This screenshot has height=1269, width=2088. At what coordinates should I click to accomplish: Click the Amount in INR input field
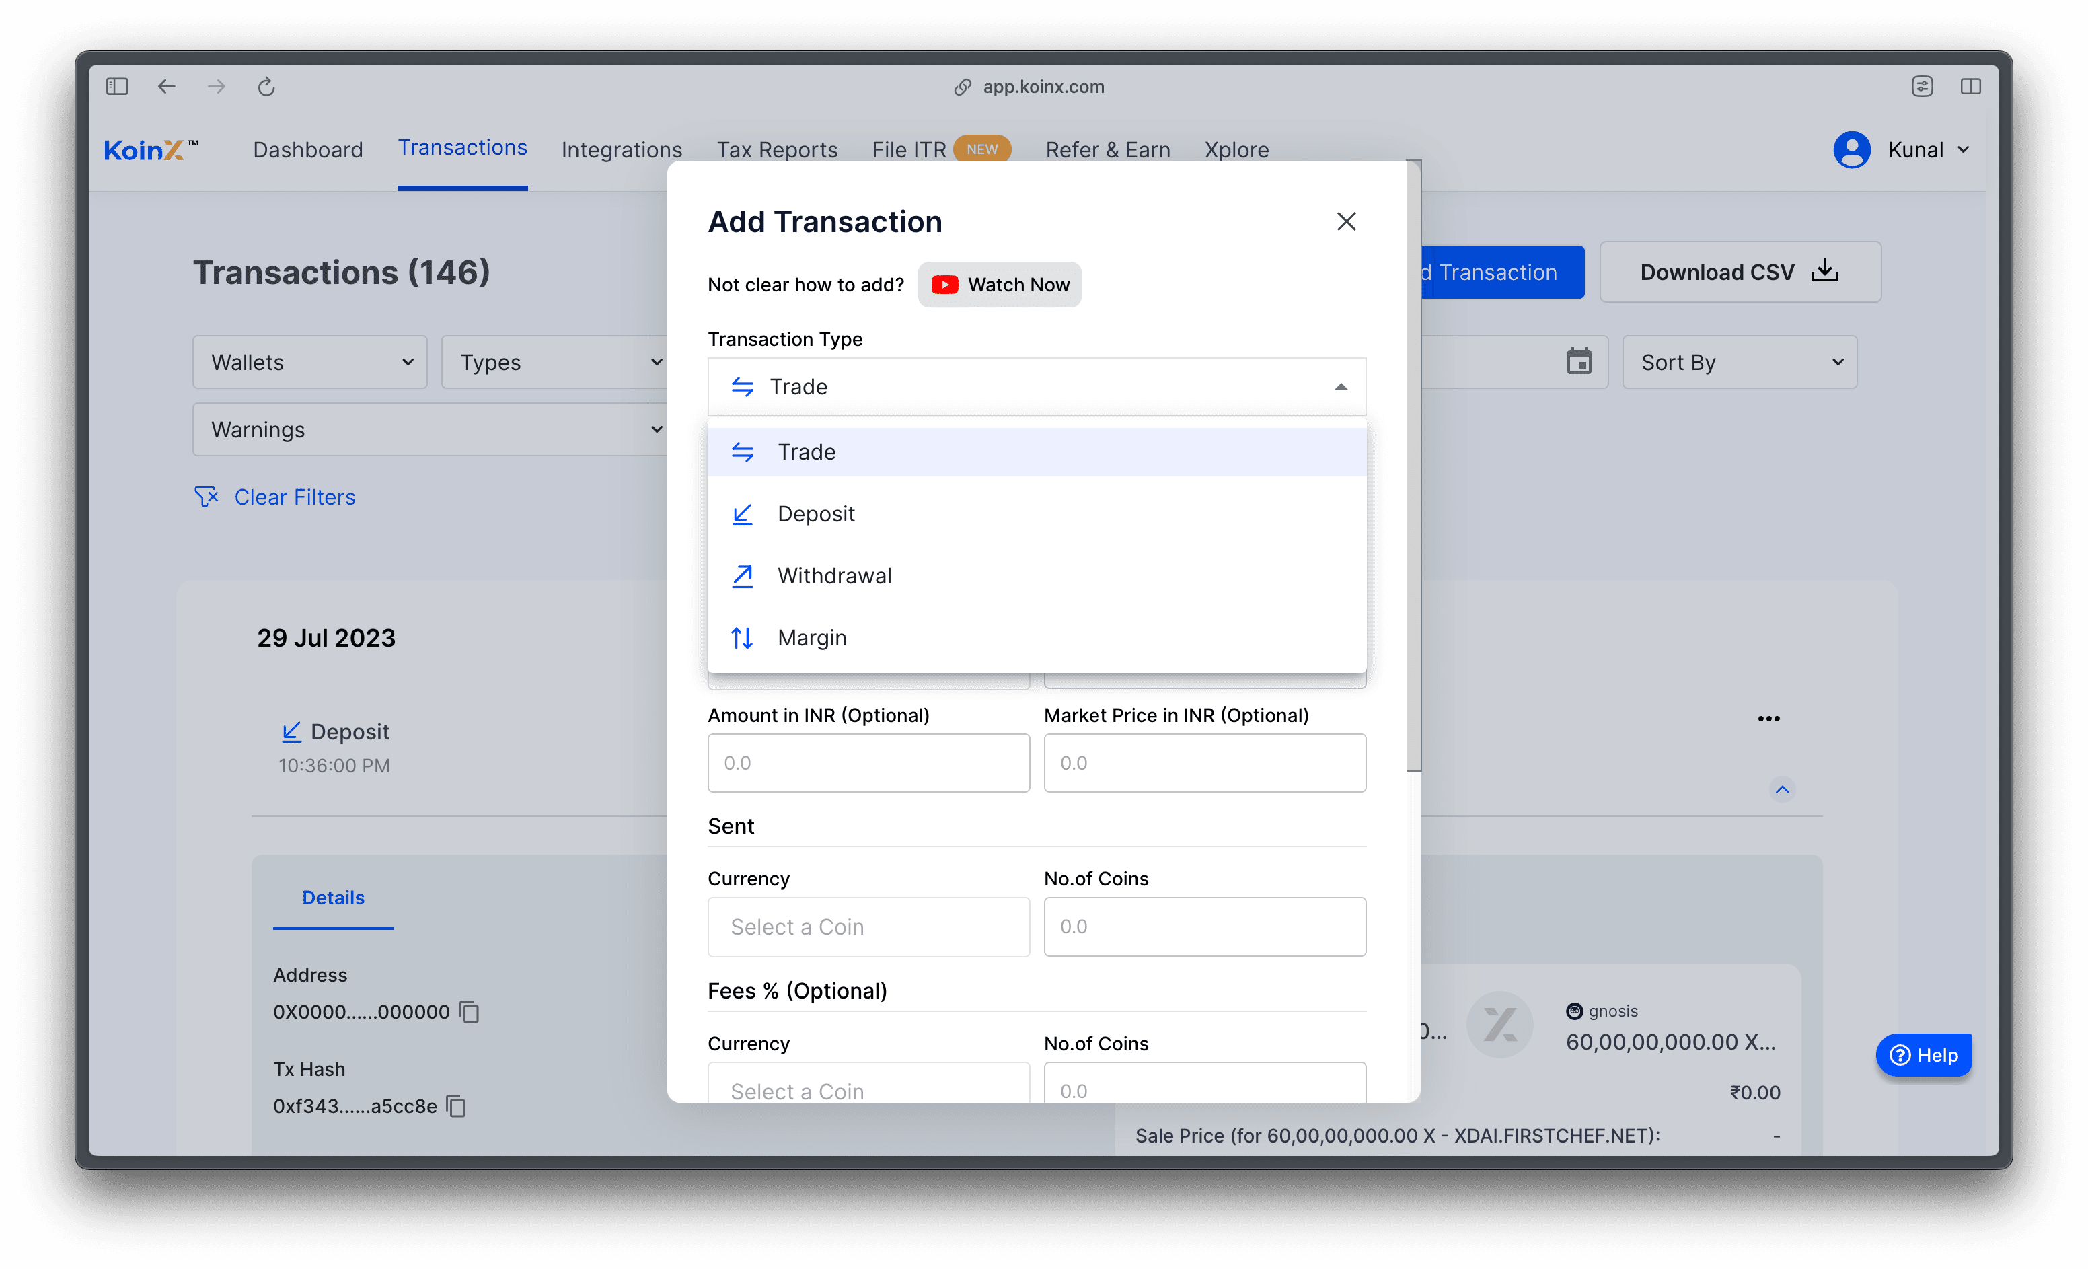pos(868,763)
